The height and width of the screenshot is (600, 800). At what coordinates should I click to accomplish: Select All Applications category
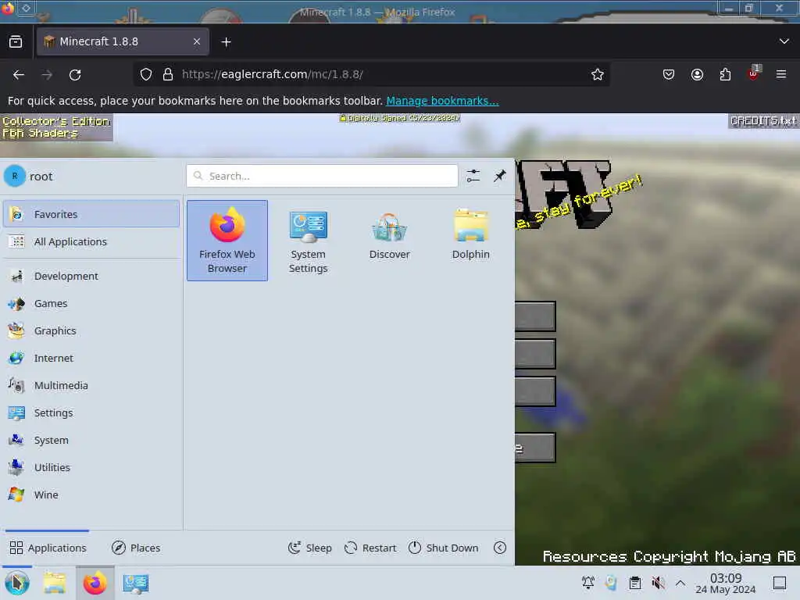coord(91,242)
